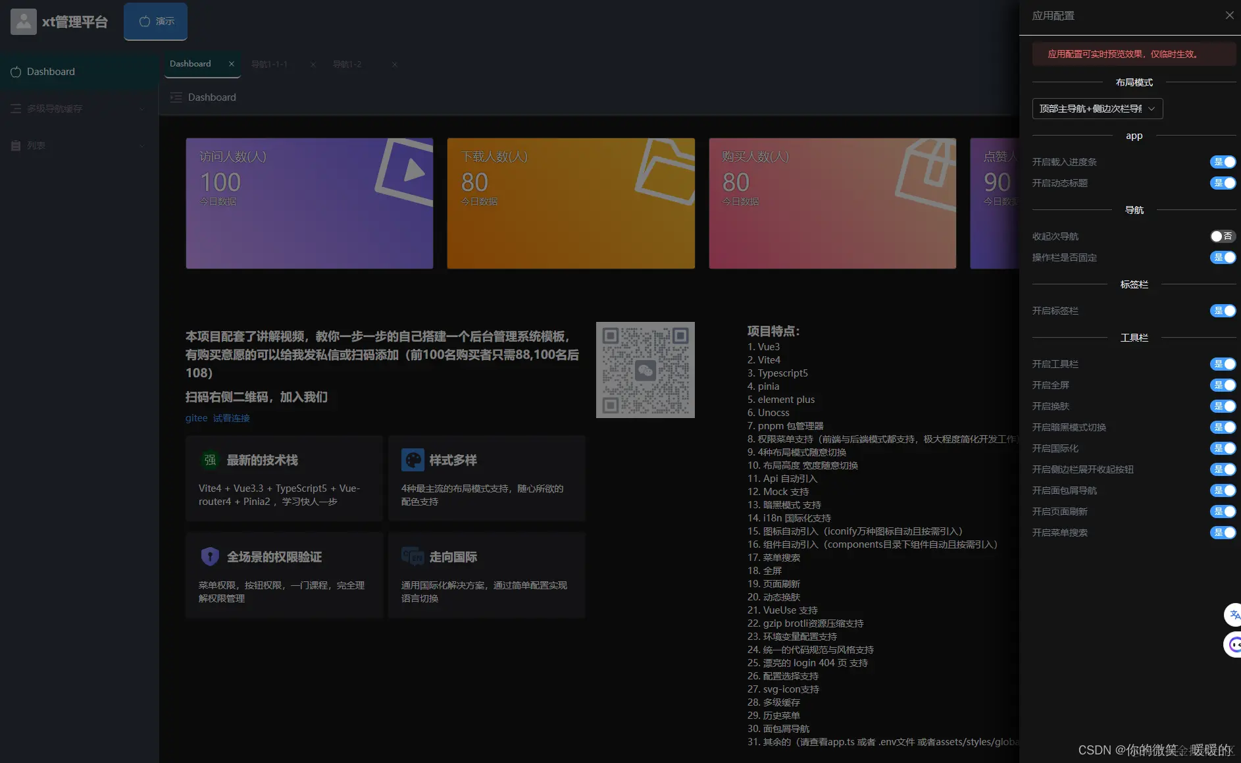Close the 应用配置 drawer

click(x=1229, y=15)
